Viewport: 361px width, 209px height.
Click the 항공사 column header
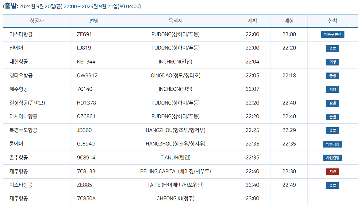pos(37,21)
